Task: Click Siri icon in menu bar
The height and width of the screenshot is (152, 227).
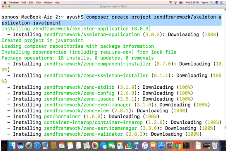Action: coord(217,3)
